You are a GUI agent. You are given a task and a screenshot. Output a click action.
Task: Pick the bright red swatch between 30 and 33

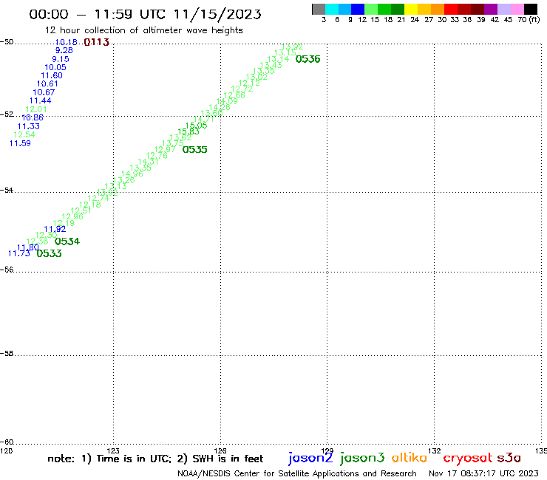coord(450,9)
